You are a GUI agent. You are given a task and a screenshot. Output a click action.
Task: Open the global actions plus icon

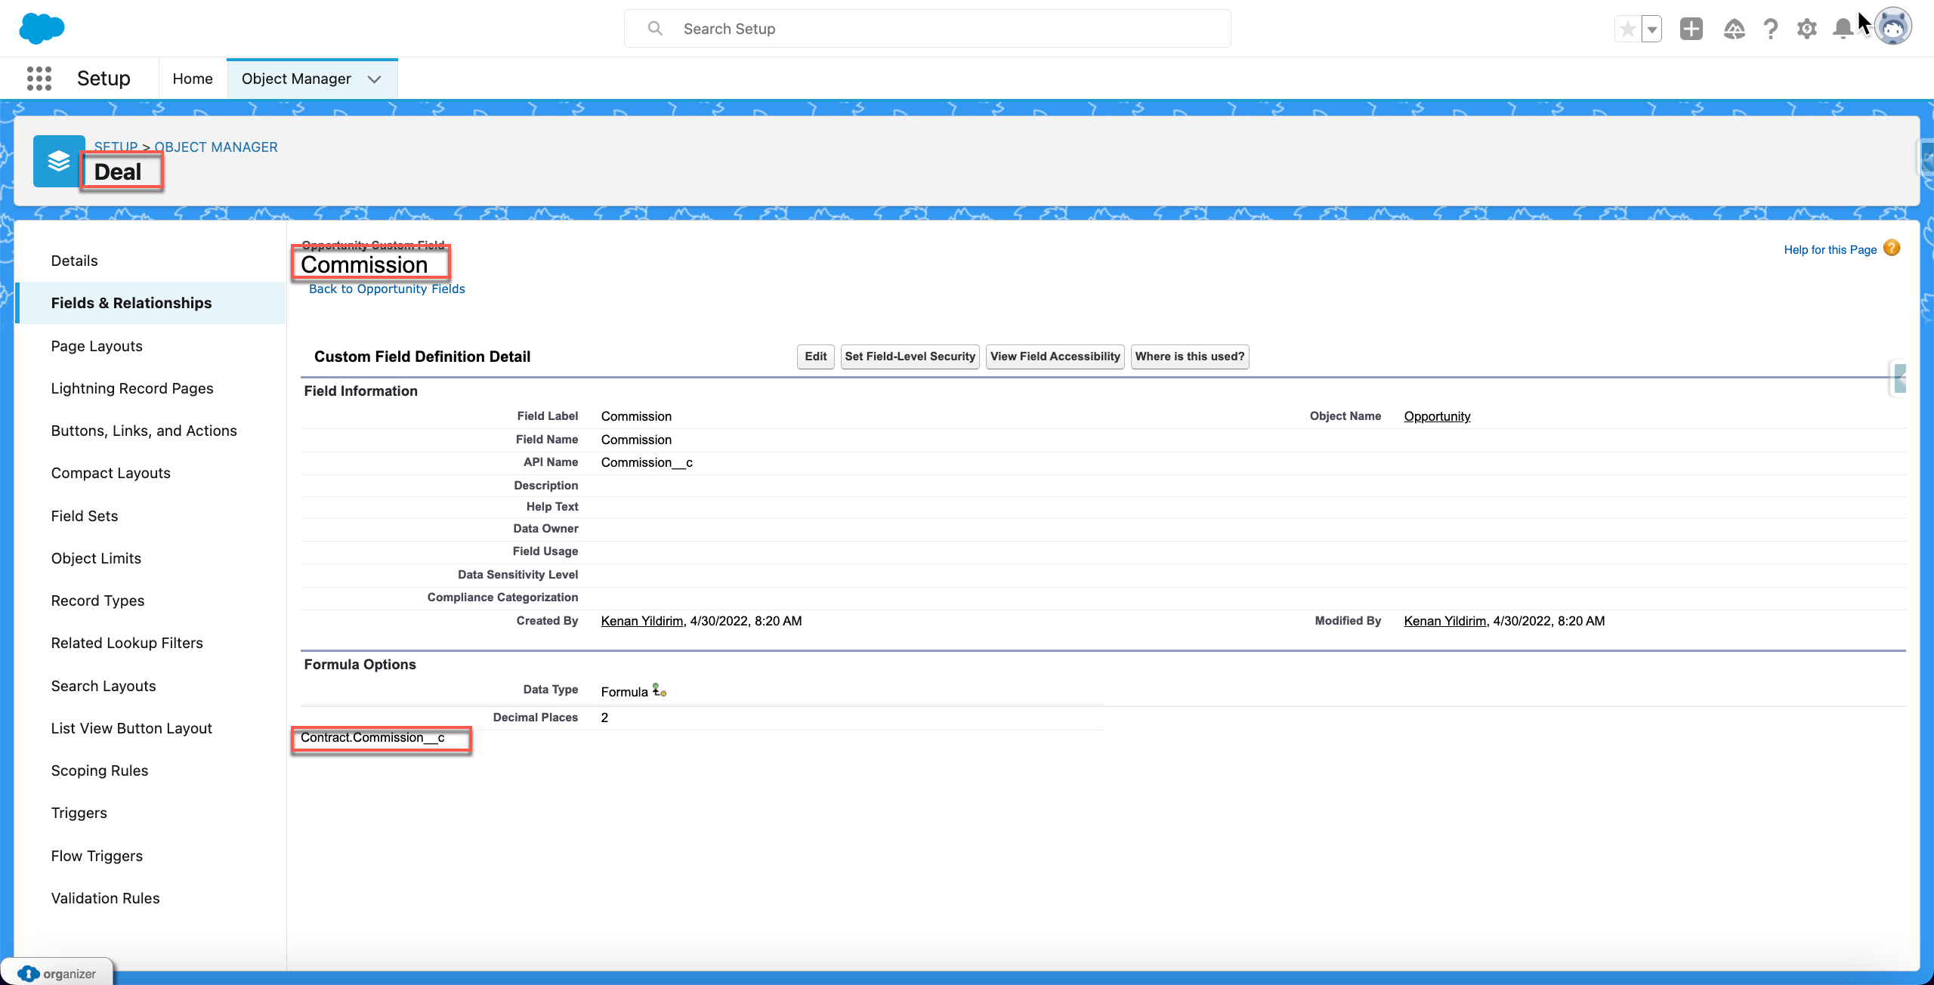(x=1691, y=29)
